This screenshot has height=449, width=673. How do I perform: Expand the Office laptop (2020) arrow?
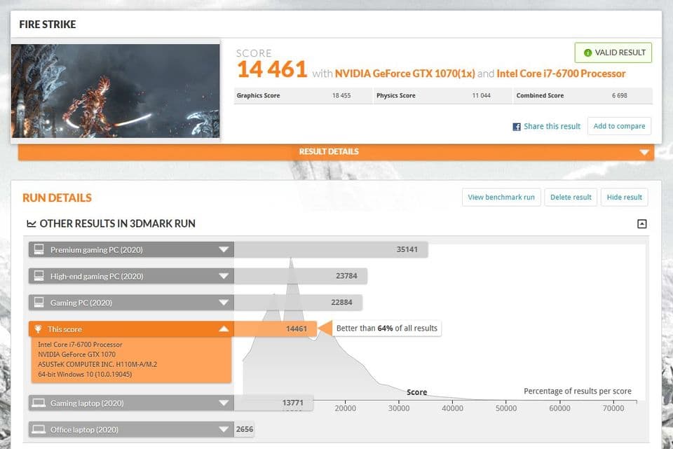pos(224,429)
